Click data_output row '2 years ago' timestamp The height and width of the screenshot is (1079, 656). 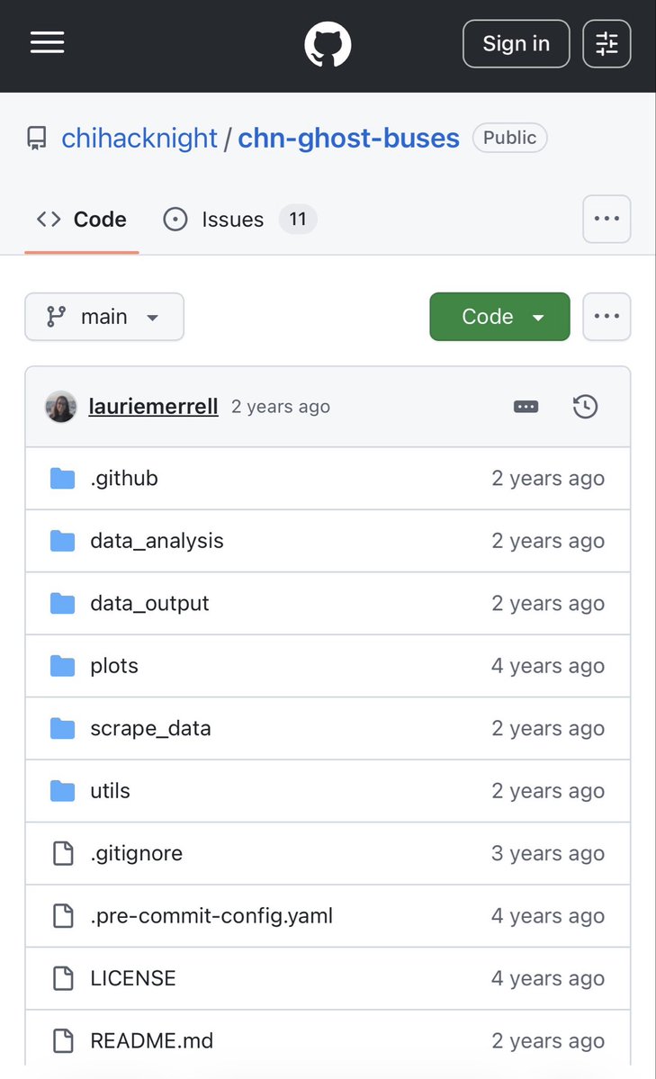[548, 604]
